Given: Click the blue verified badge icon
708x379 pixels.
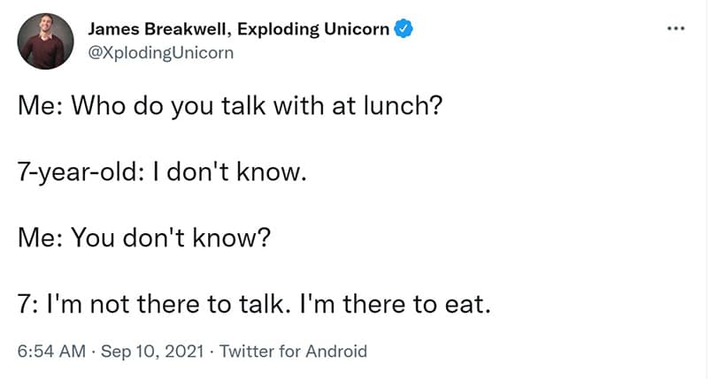Looking at the screenshot, I should tap(404, 29).
